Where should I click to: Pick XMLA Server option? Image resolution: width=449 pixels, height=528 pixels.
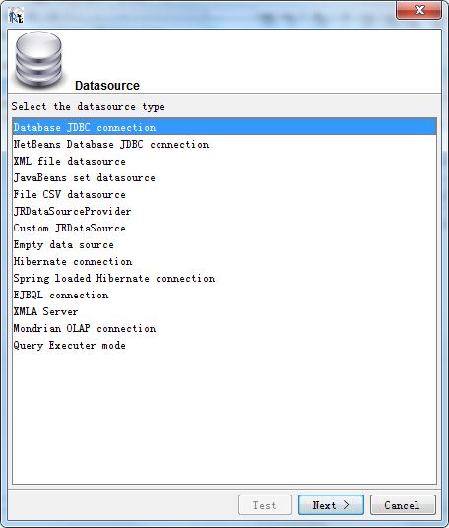(x=224, y=311)
